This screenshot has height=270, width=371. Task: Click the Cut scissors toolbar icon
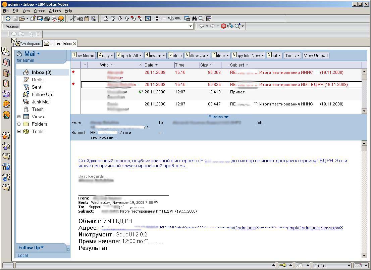(72, 18)
